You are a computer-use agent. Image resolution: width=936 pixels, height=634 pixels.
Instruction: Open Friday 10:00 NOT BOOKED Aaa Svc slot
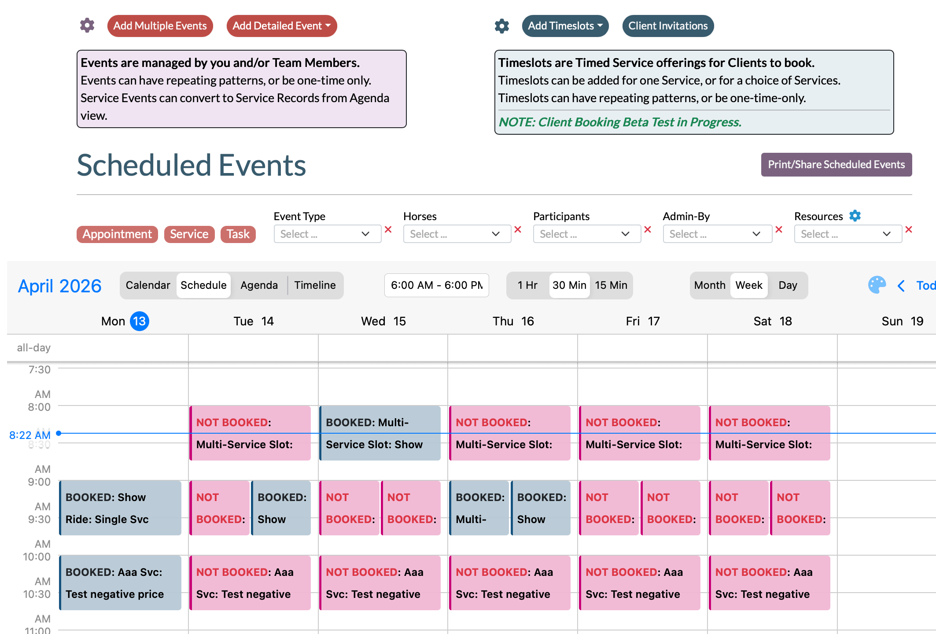(x=640, y=583)
